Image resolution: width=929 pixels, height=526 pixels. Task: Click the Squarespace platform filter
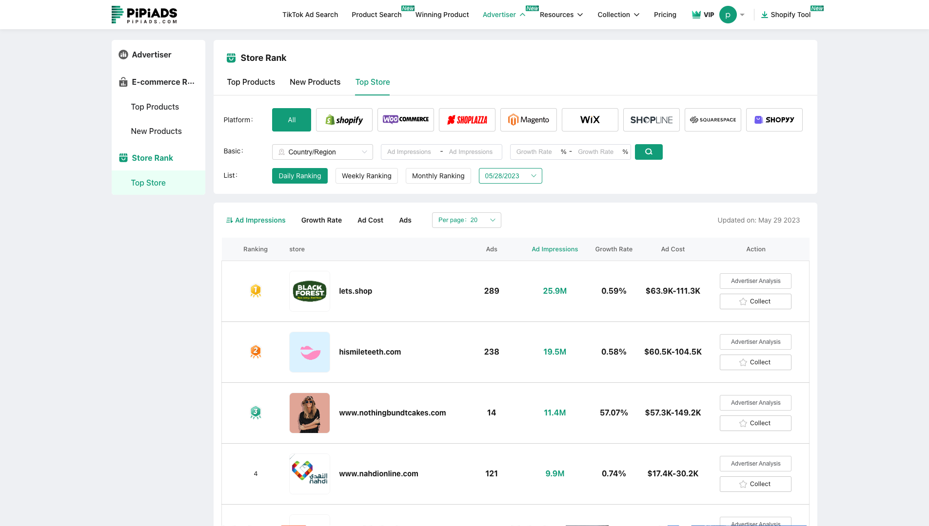(712, 119)
